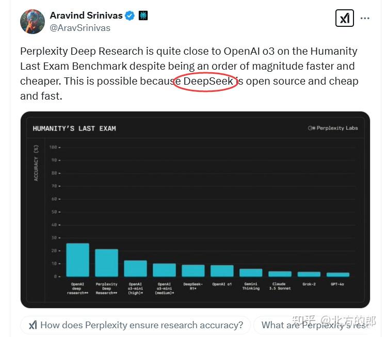Click the @AravSrinivas handle

[x=80, y=28]
